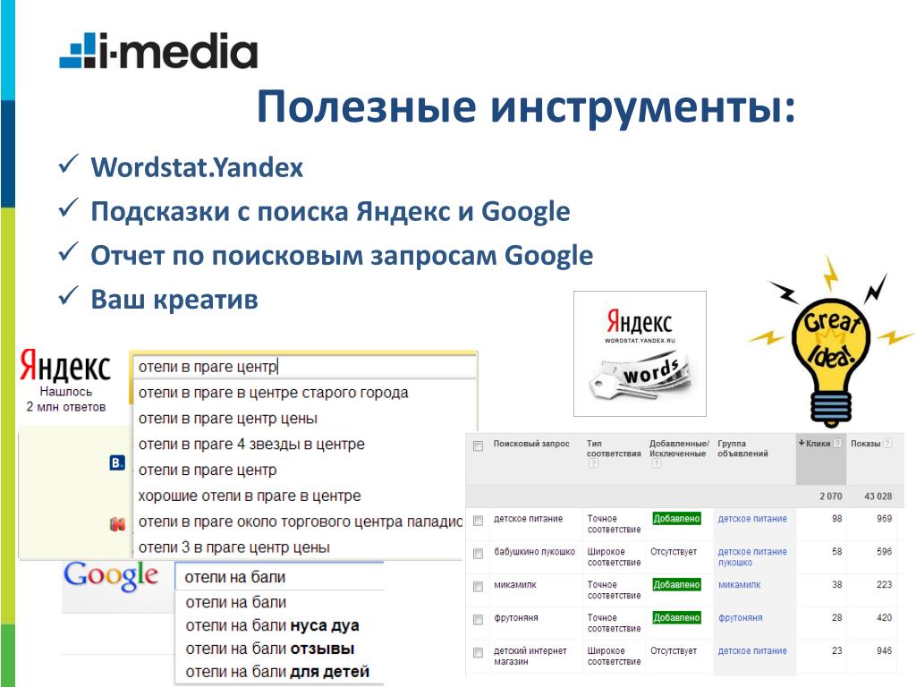916x687 pixels.
Task: Click search query бабушкино лукошко
Action: 534,551
